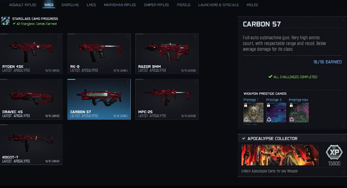Image resolution: width=347 pixels, height=188 pixels.
Task: Open the RK-9 weapon card
Action: coord(99,54)
